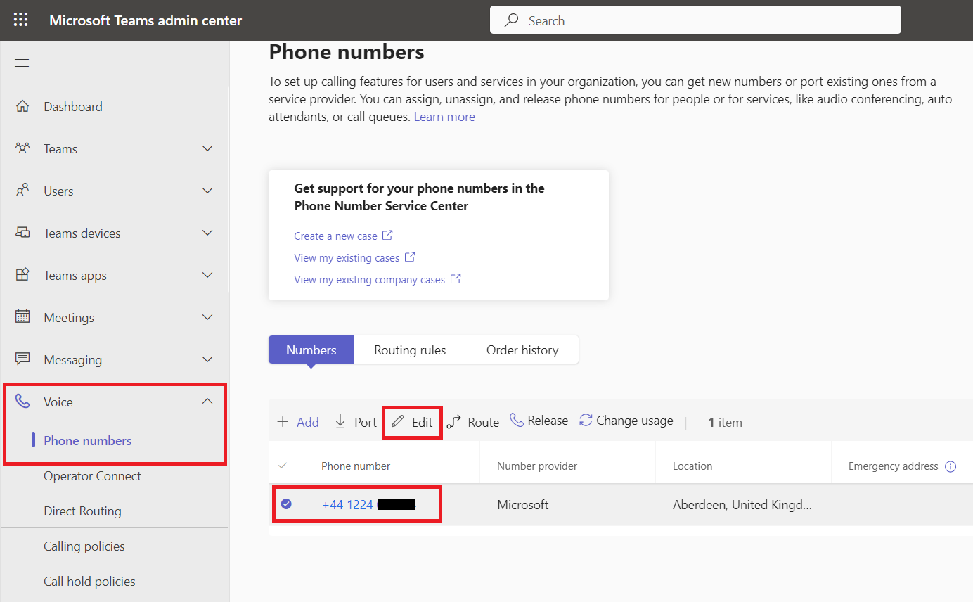Click the Teams apps icon
973x602 pixels.
(x=22, y=275)
